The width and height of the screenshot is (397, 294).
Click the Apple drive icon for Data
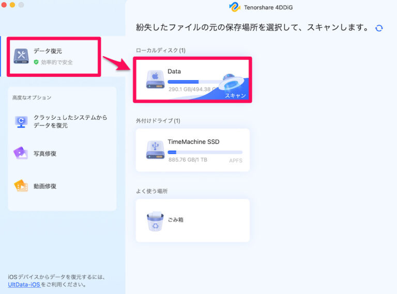155,79
